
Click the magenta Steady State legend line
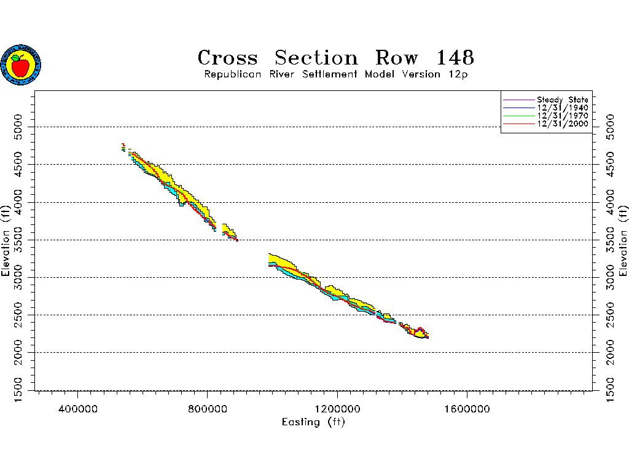coord(518,100)
